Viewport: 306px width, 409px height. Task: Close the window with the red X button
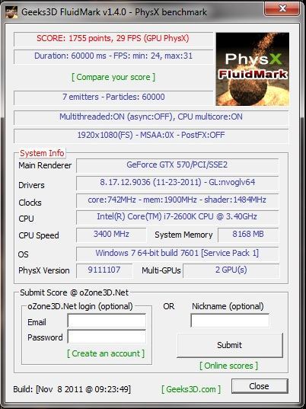point(282,8)
